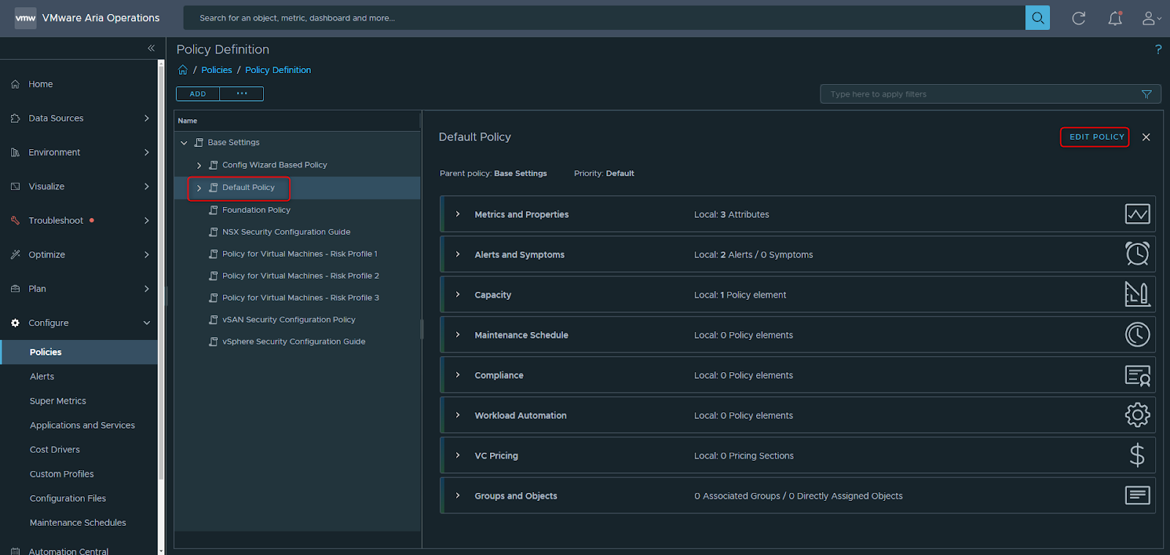Click the Plan sidebar icon
This screenshot has height=555, width=1170.
[15, 289]
